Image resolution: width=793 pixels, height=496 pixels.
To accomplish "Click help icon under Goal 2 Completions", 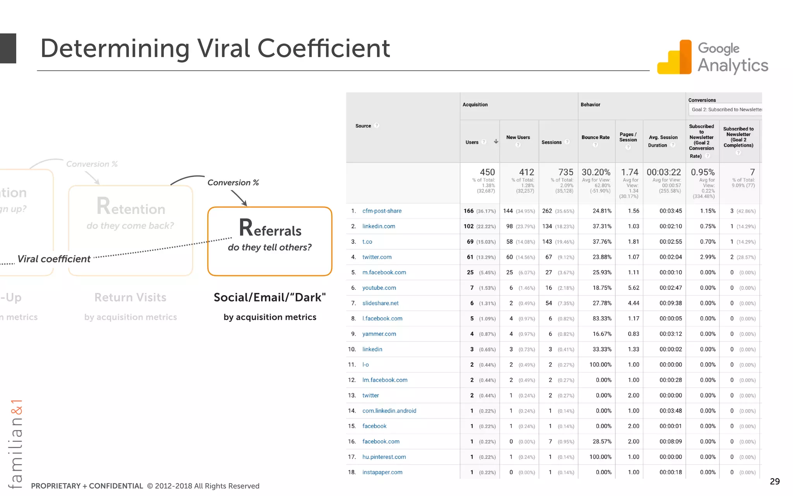I will (738, 153).
